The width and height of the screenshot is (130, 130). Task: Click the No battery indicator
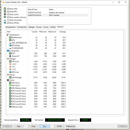click(x=26, y=120)
